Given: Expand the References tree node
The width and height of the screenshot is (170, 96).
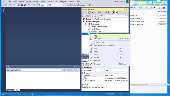Looking at the screenshot, I should pyautogui.click(x=86, y=24).
